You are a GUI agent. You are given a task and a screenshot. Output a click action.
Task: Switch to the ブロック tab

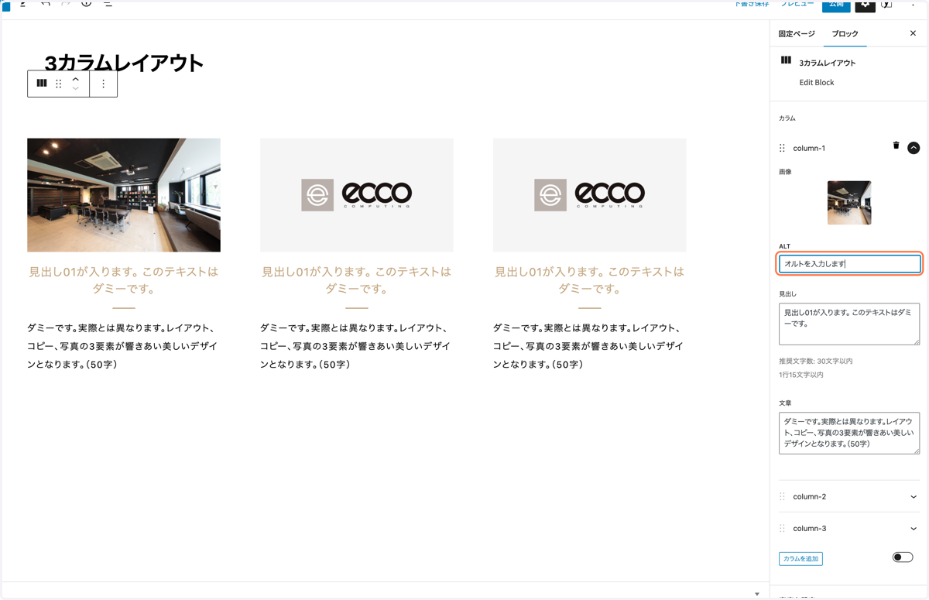coord(845,34)
